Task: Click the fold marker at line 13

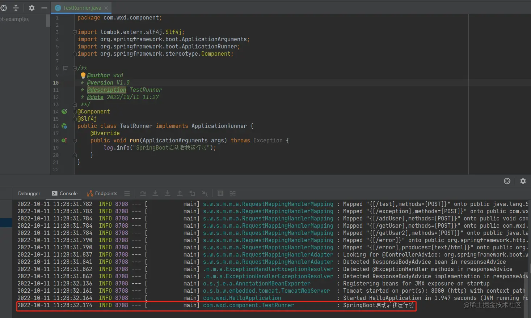Action: 75,104
